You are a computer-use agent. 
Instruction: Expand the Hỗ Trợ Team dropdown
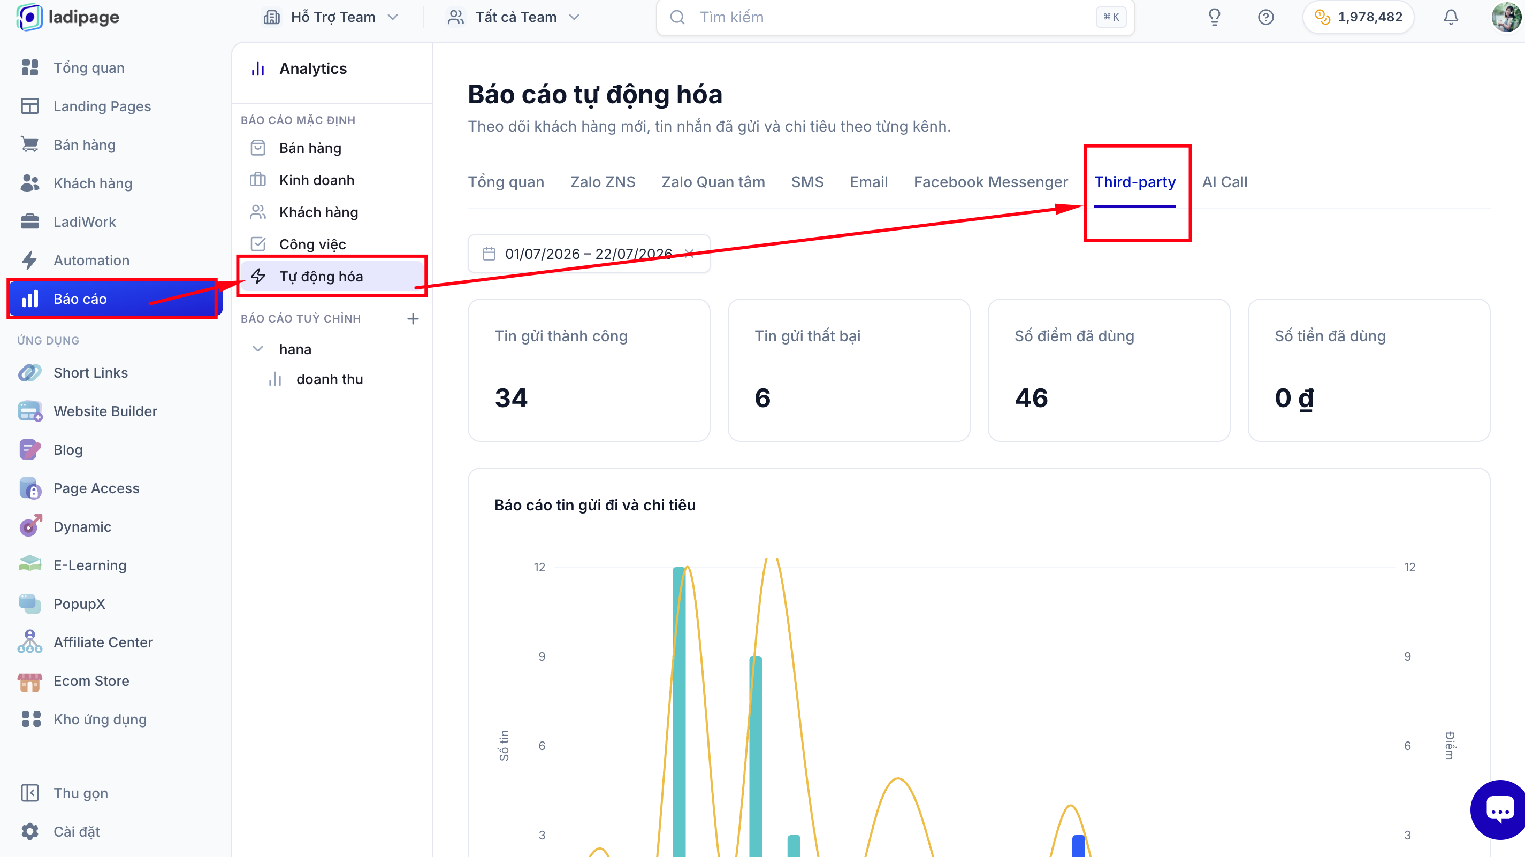[330, 17]
